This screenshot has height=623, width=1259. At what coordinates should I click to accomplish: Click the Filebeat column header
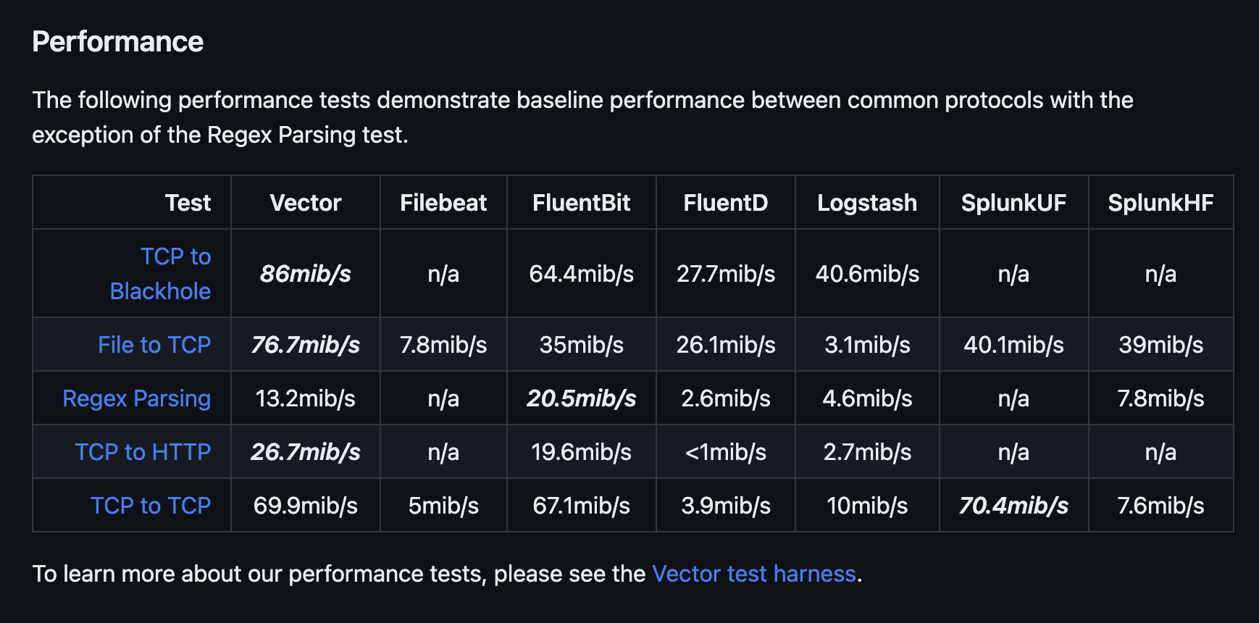point(443,203)
